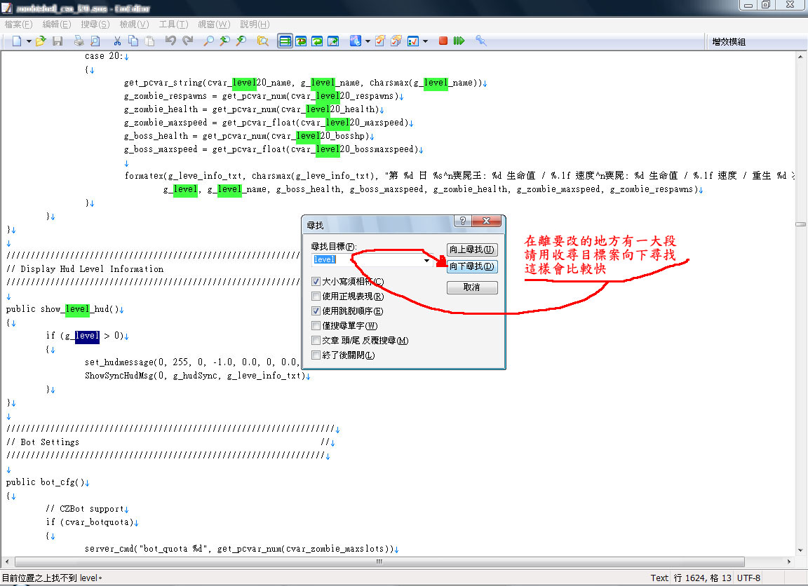This screenshot has width=808, height=586.
Task: Click the configurations icon in toolbar
Action: 355,41
